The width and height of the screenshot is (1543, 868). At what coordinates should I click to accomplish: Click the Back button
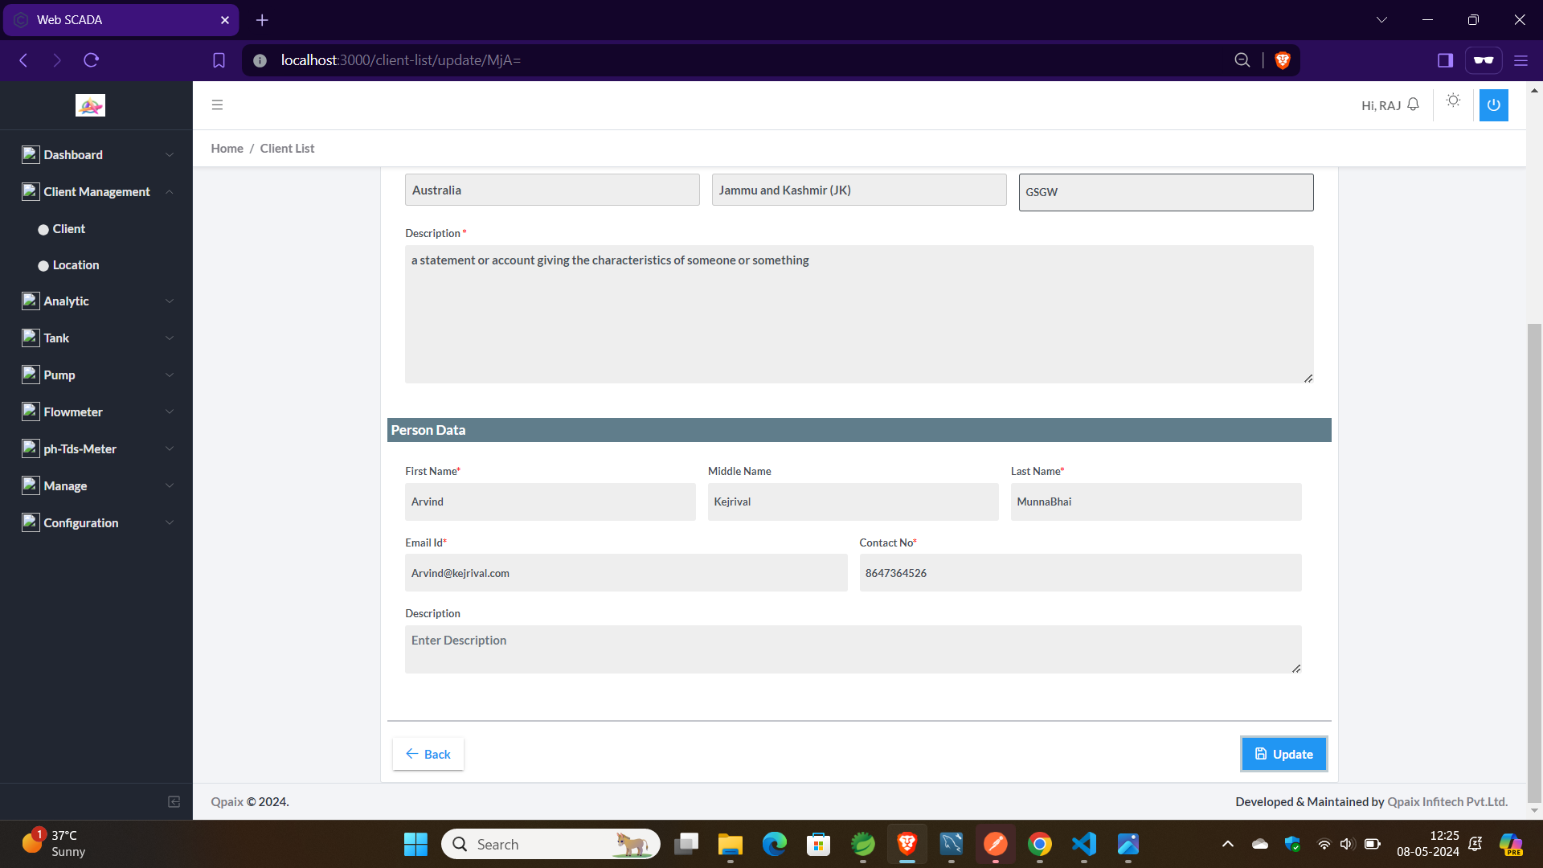point(428,754)
